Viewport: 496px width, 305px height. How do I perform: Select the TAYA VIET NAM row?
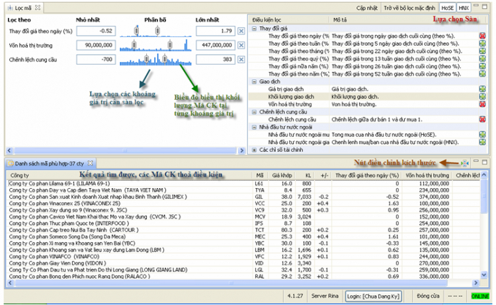point(243,190)
